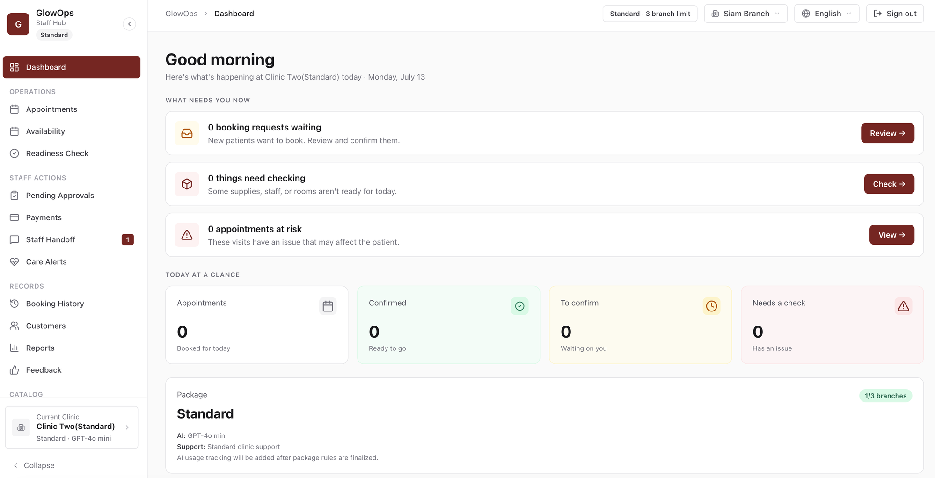The width and height of the screenshot is (935, 478).
Task: Open the Appointments summary card
Action: tap(257, 325)
